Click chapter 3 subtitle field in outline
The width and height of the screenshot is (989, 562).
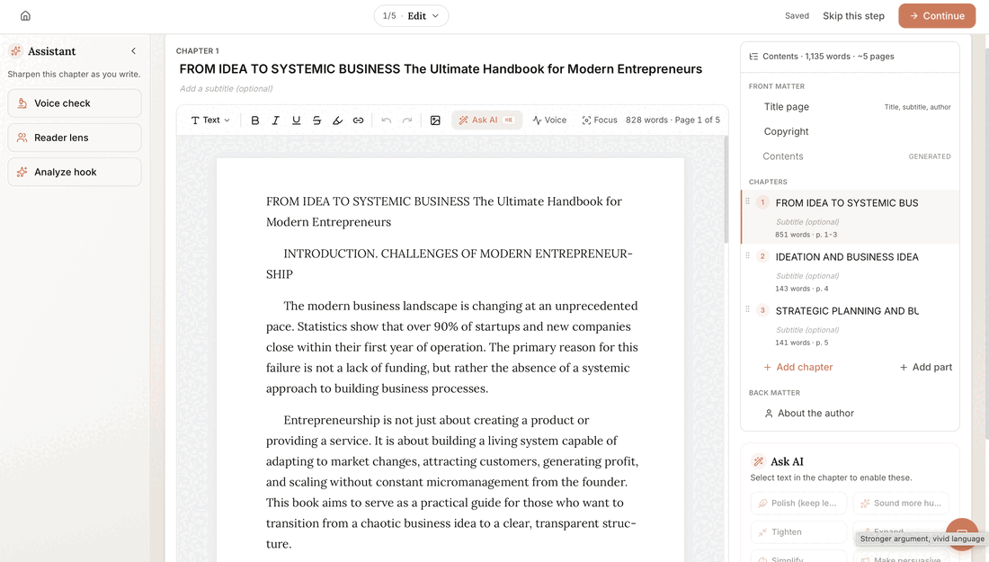pyautogui.click(x=807, y=330)
